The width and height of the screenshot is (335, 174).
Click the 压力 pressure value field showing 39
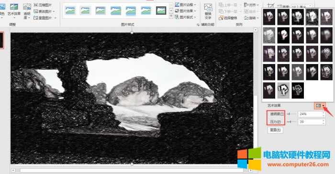(x=310, y=122)
